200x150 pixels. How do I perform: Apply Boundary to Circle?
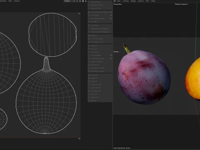click(100, 68)
